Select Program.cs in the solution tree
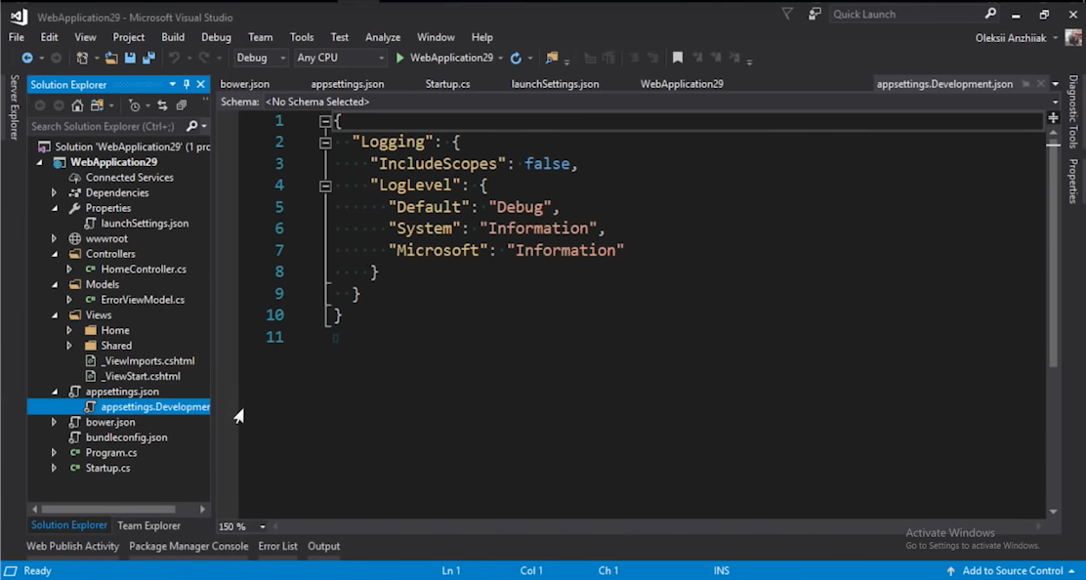This screenshot has width=1086, height=580. pos(110,453)
